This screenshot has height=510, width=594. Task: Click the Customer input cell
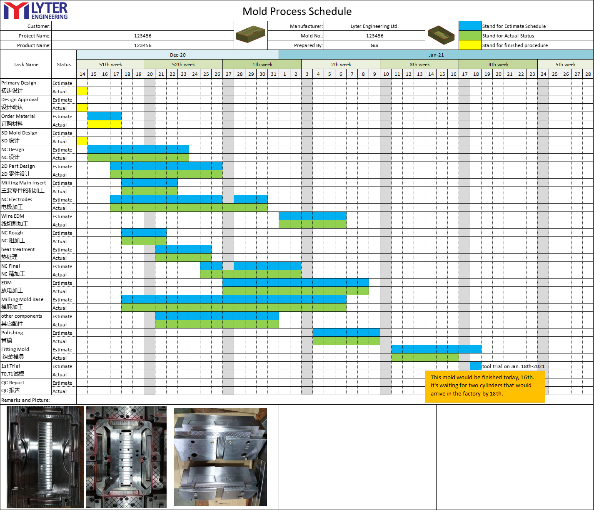click(142, 26)
